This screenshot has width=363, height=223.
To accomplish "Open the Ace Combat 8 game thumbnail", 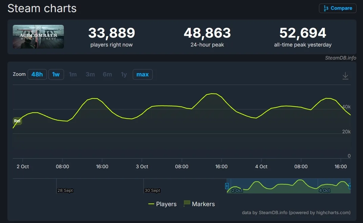I will click(x=38, y=37).
